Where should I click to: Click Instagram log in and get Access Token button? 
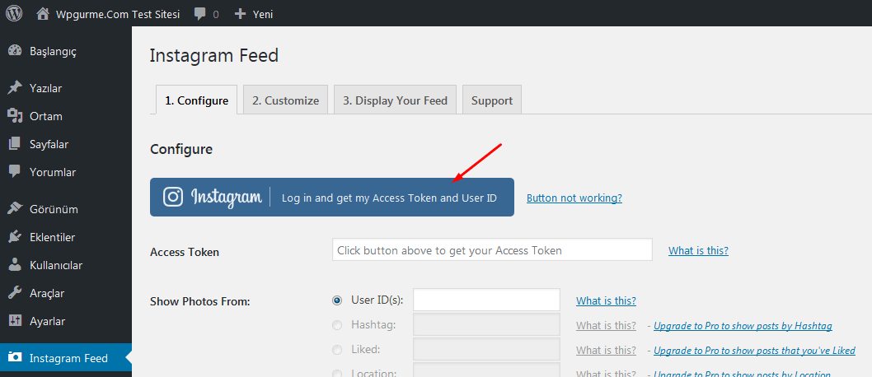331,198
